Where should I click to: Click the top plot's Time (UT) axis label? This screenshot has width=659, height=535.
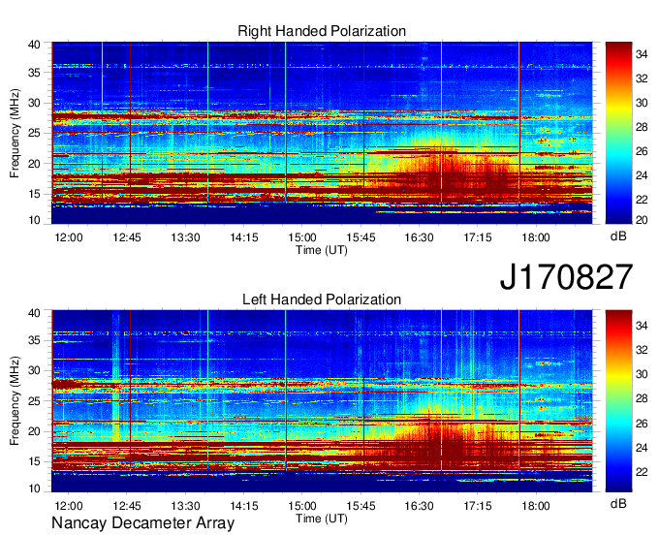pos(322,250)
